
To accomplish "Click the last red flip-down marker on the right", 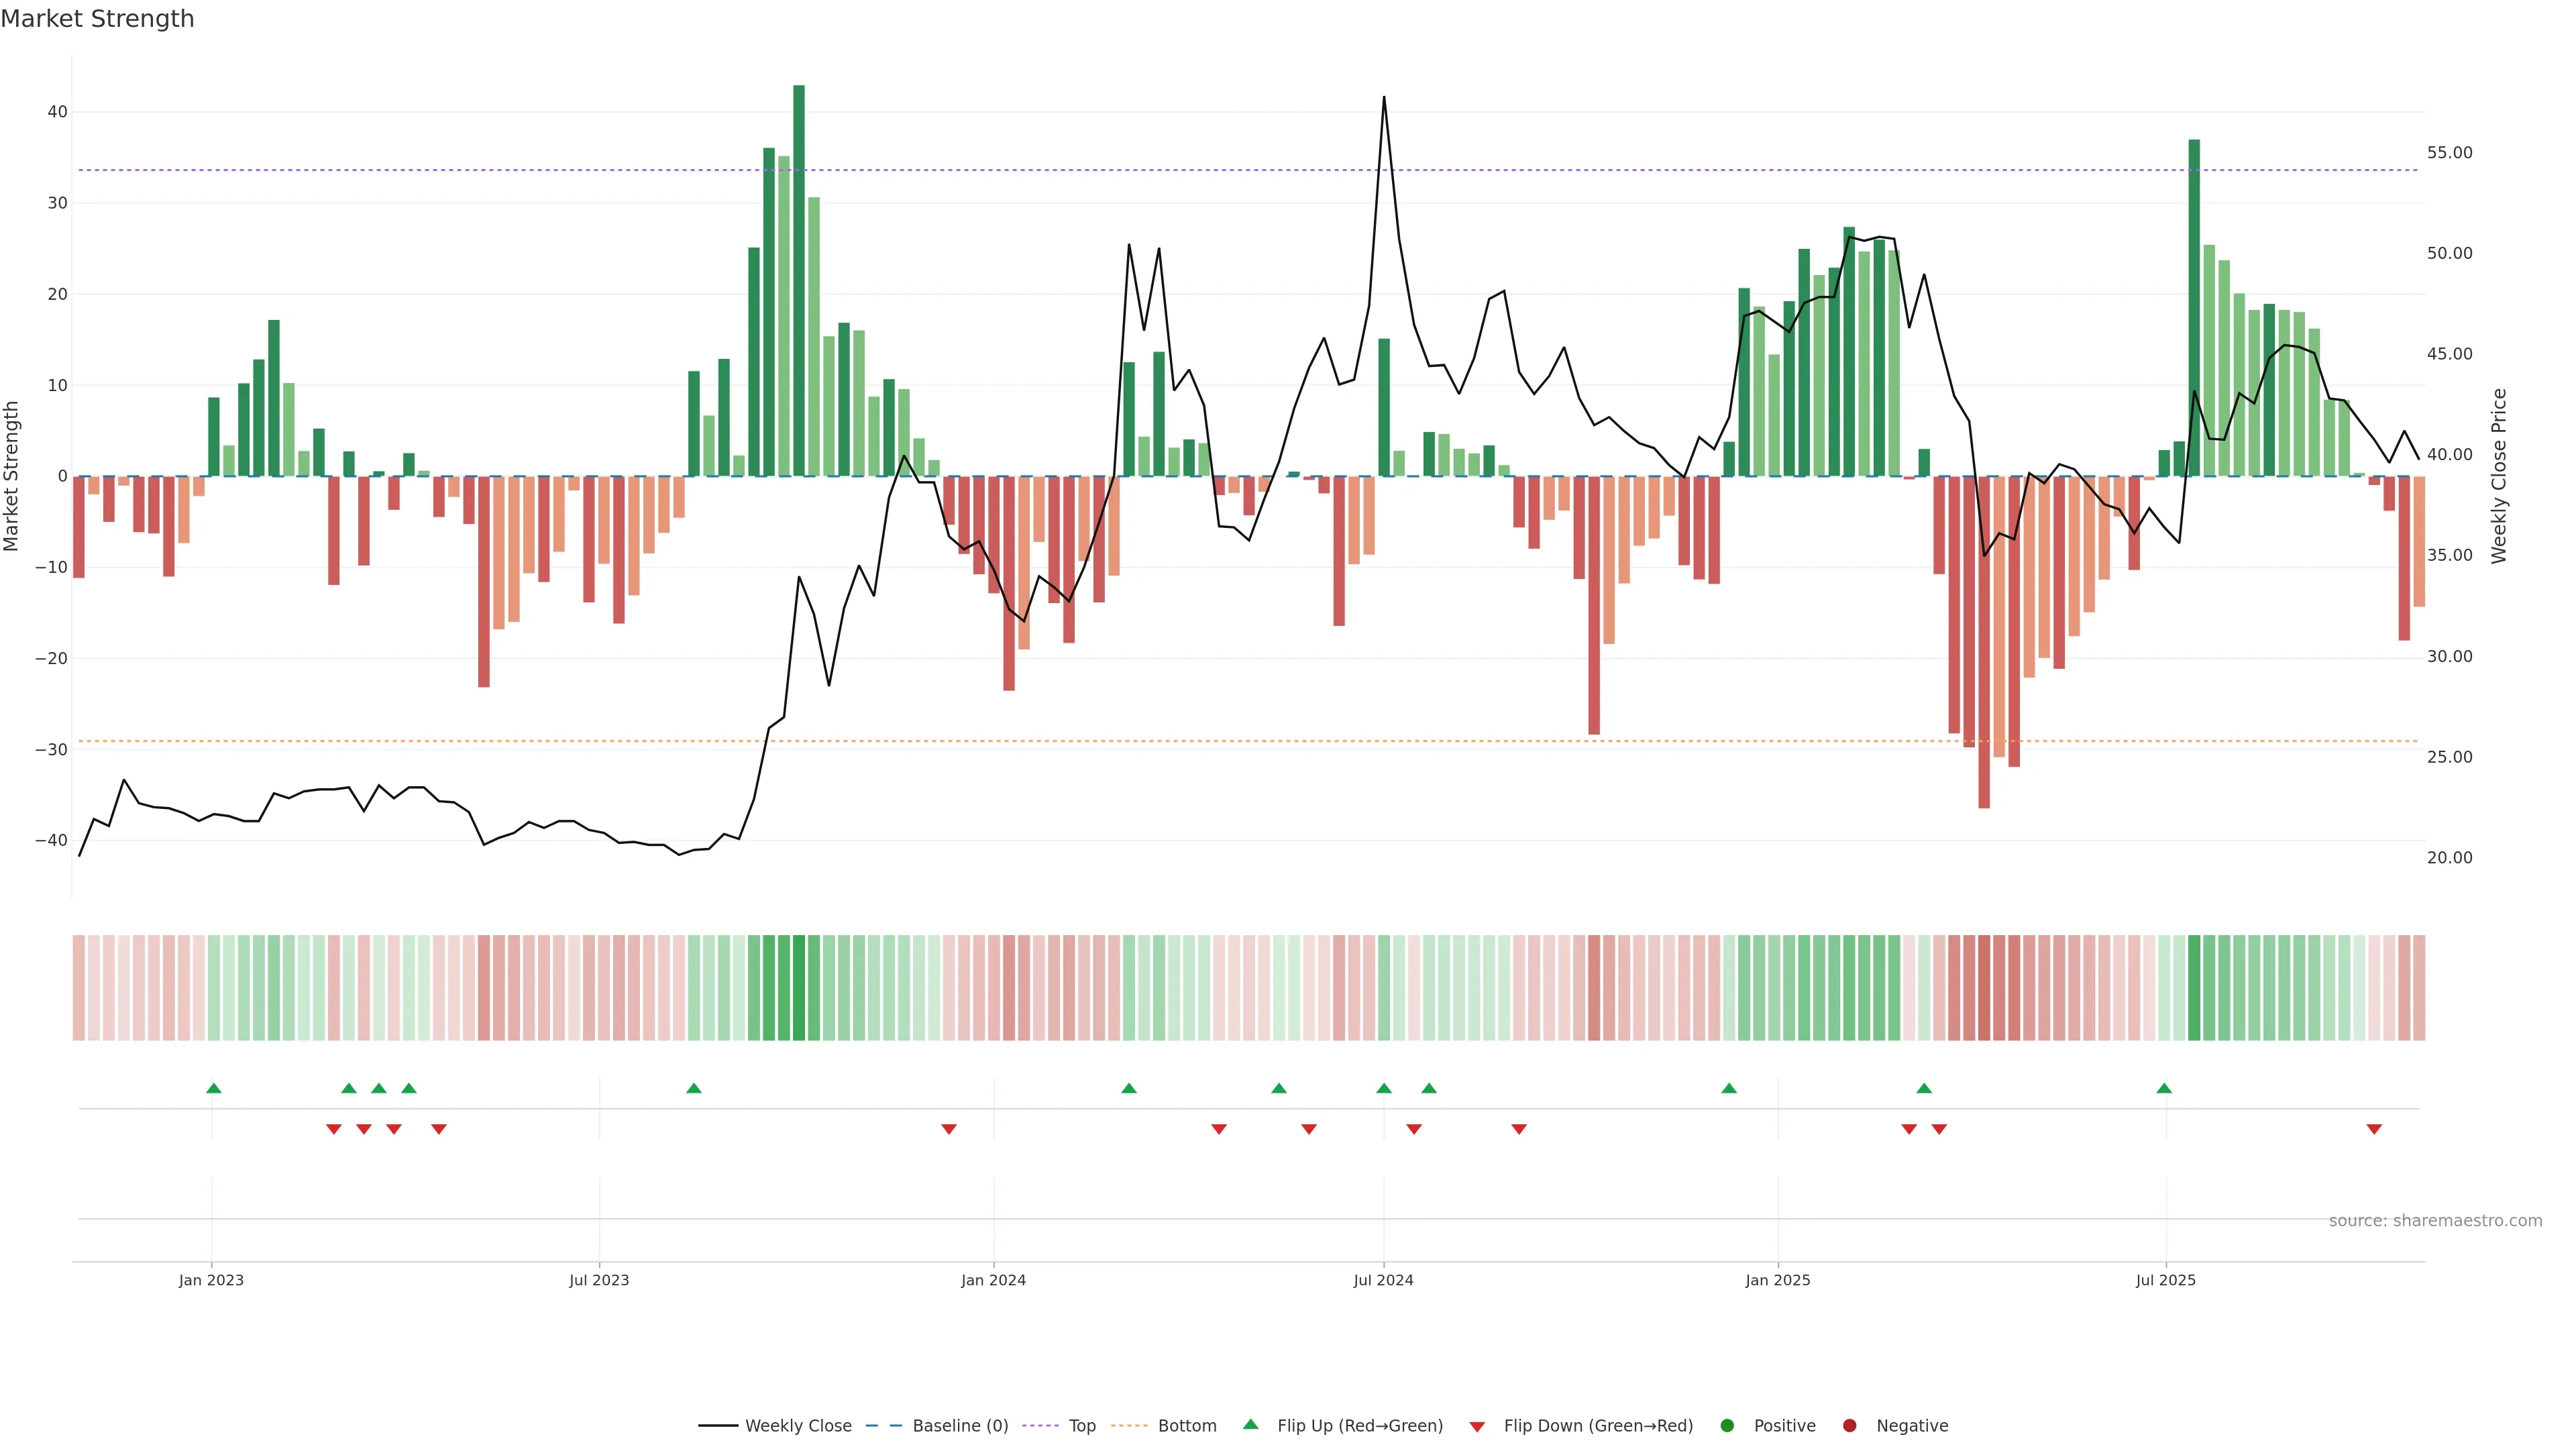I will (2374, 1129).
